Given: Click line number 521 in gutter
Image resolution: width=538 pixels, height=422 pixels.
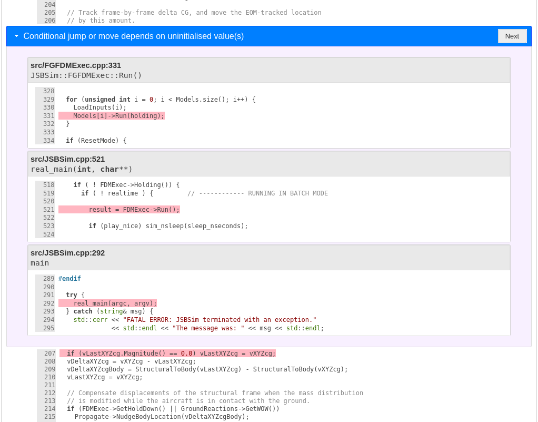Looking at the screenshot, I should pyautogui.click(x=49, y=210).
